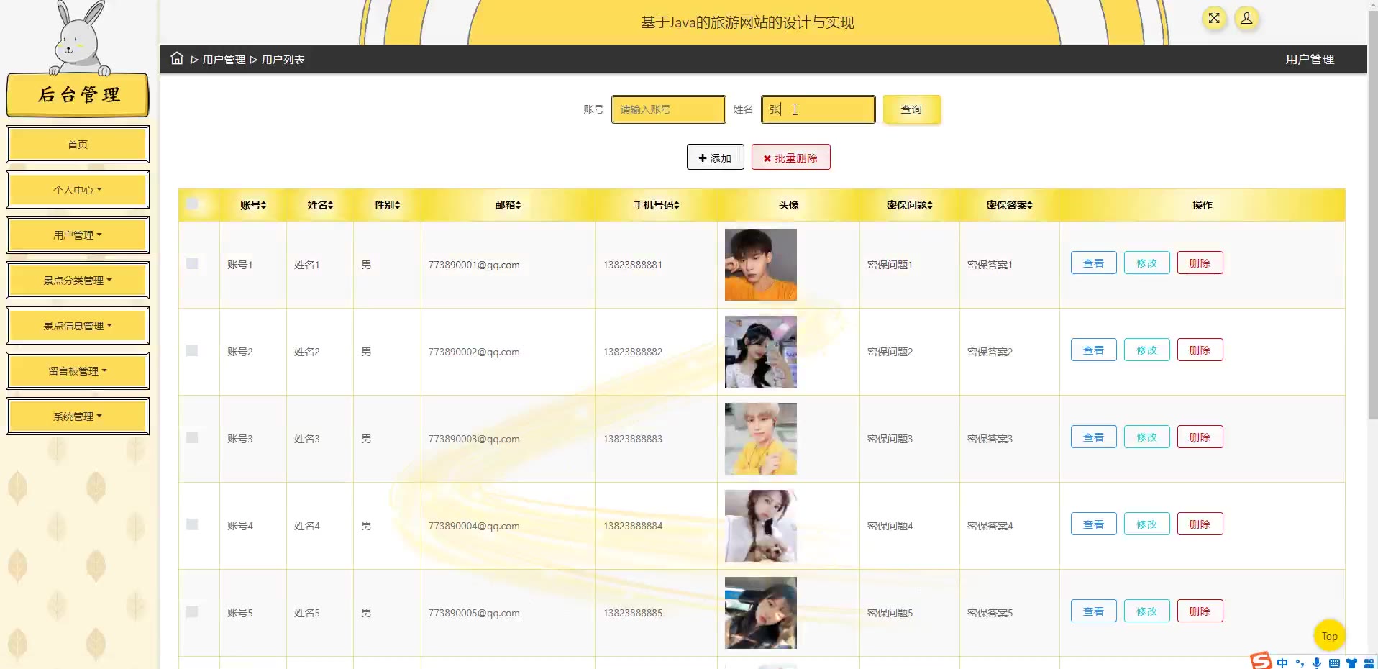This screenshot has height=669, width=1378.
Task: Expand the 景点分类管理 sidebar menu
Action: 78,281
